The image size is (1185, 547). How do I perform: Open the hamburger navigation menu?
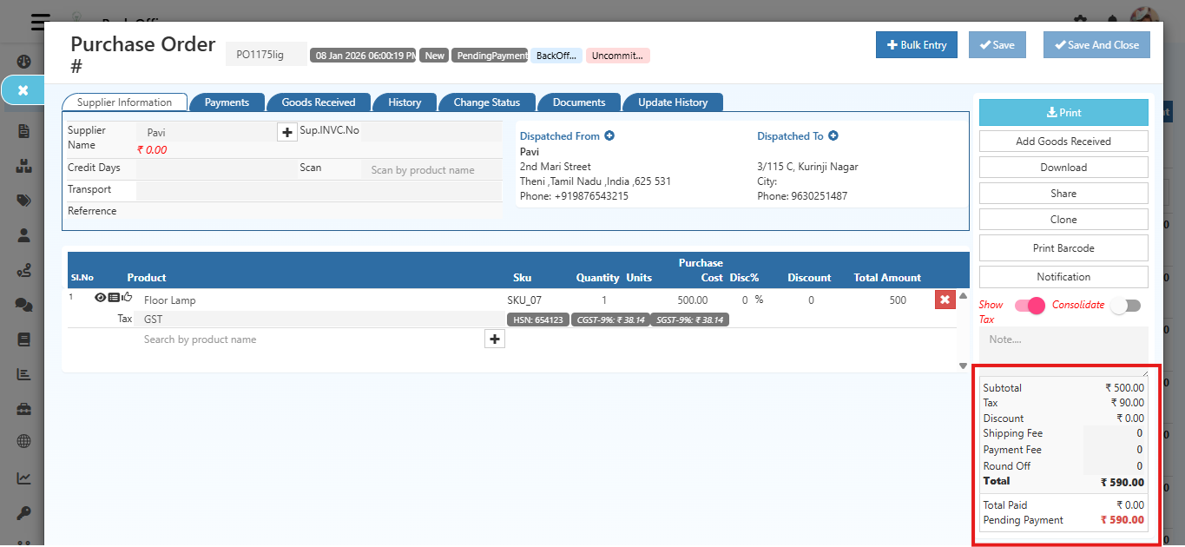38,22
